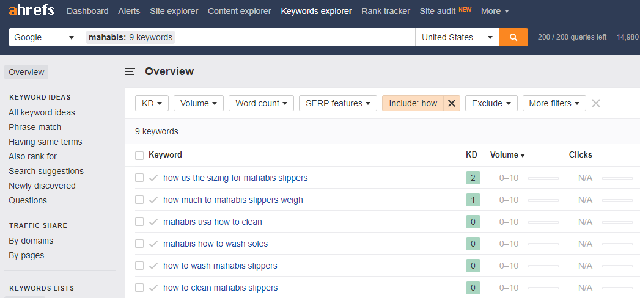Open Rank tracker
This screenshot has height=298, width=640.
coord(386,11)
